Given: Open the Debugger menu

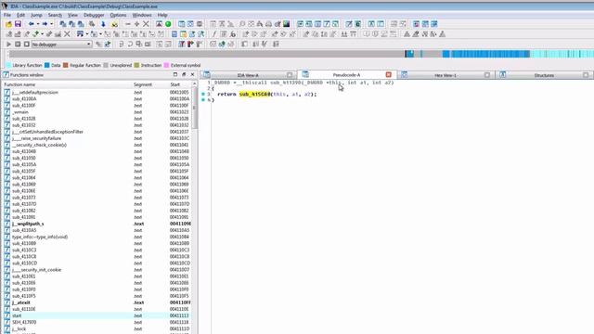Looking at the screenshot, I should point(94,15).
